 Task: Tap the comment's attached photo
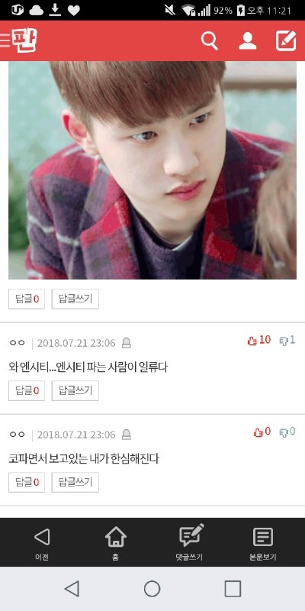click(152, 170)
